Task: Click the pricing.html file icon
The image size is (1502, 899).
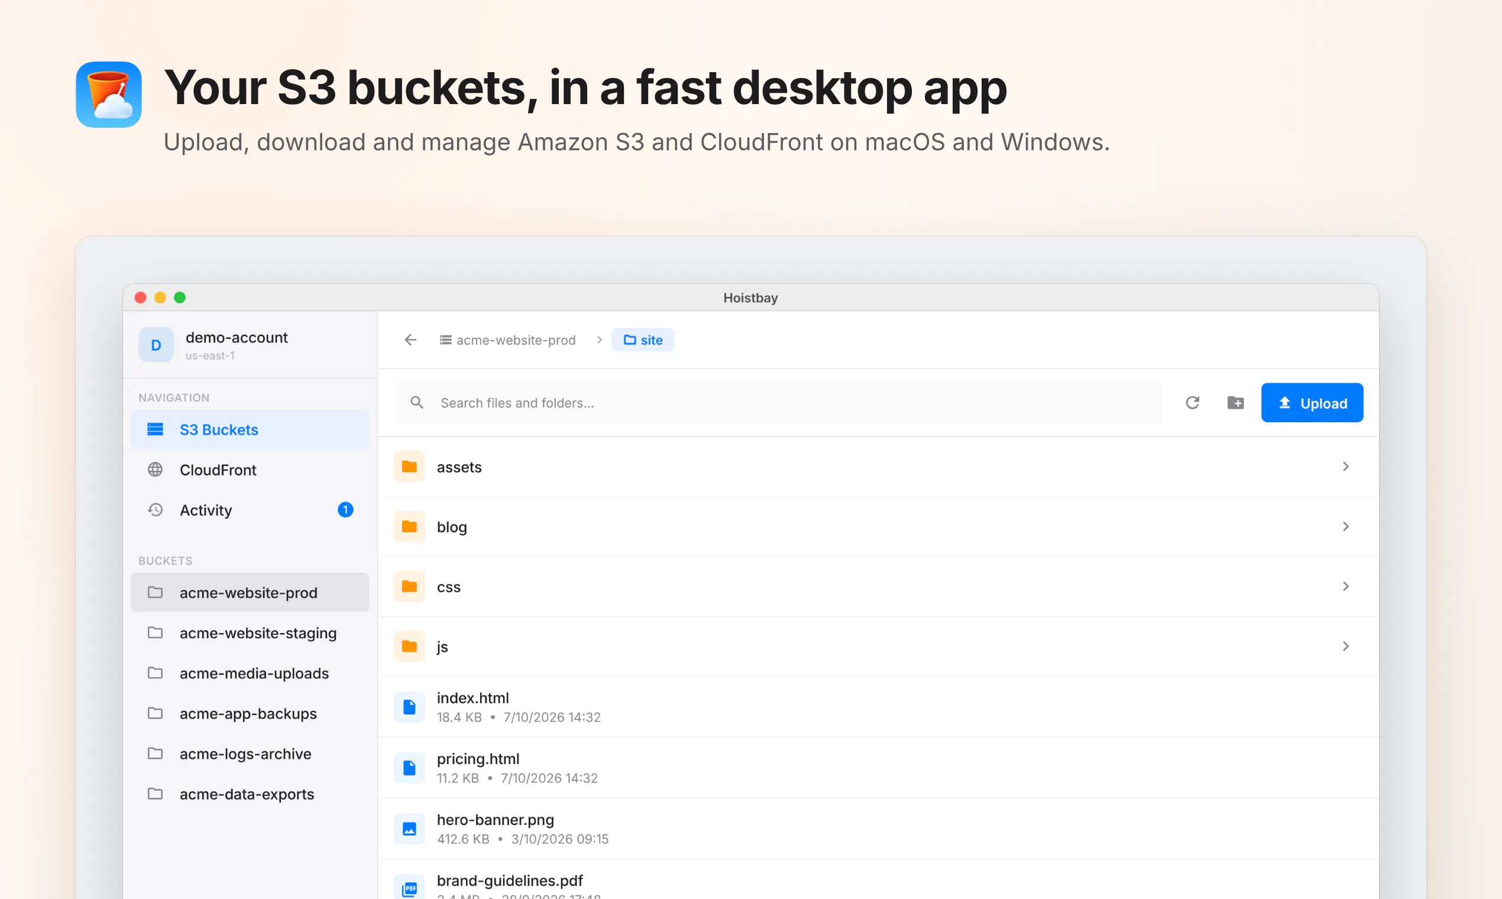Action: coord(409,768)
